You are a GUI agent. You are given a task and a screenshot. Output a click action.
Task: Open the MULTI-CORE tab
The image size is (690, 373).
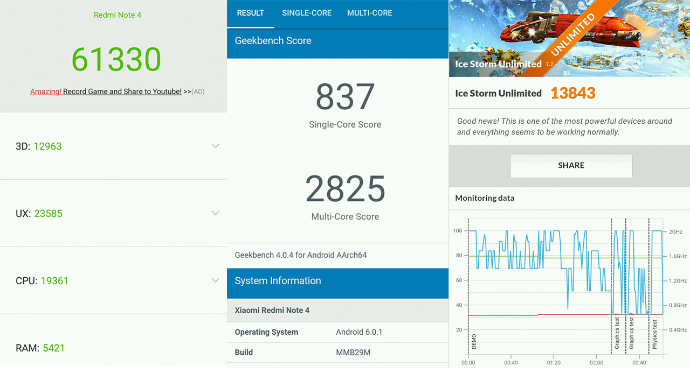(370, 13)
